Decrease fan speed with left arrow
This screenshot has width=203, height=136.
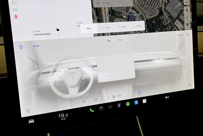(x=108, y=97)
